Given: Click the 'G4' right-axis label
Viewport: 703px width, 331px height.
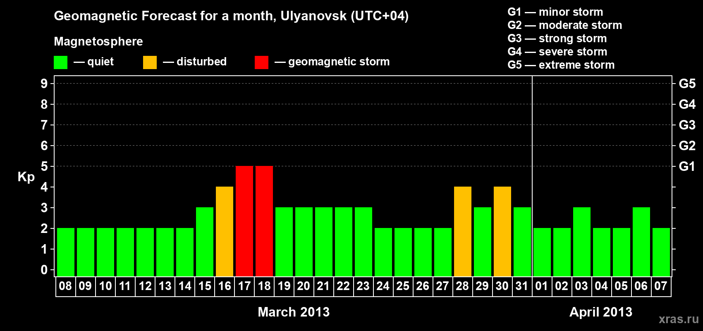Looking at the screenshot, I should coord(687,104).
